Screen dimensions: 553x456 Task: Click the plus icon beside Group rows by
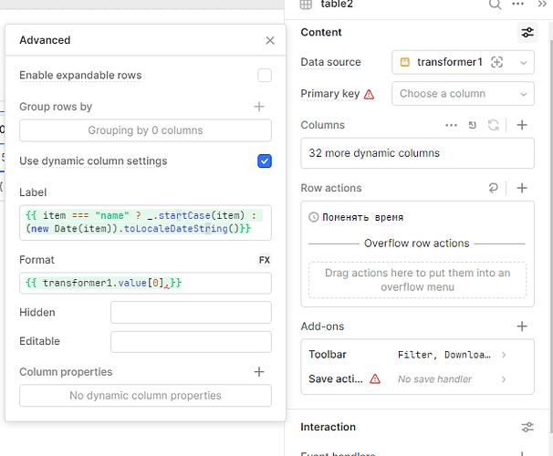point(259,107)
